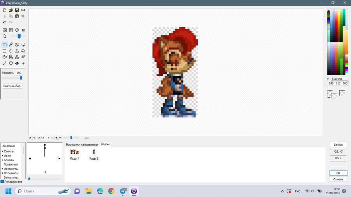Screen dimensions: 351x197
Task: Click the 'Снять выбор' button
Action: 12,86
